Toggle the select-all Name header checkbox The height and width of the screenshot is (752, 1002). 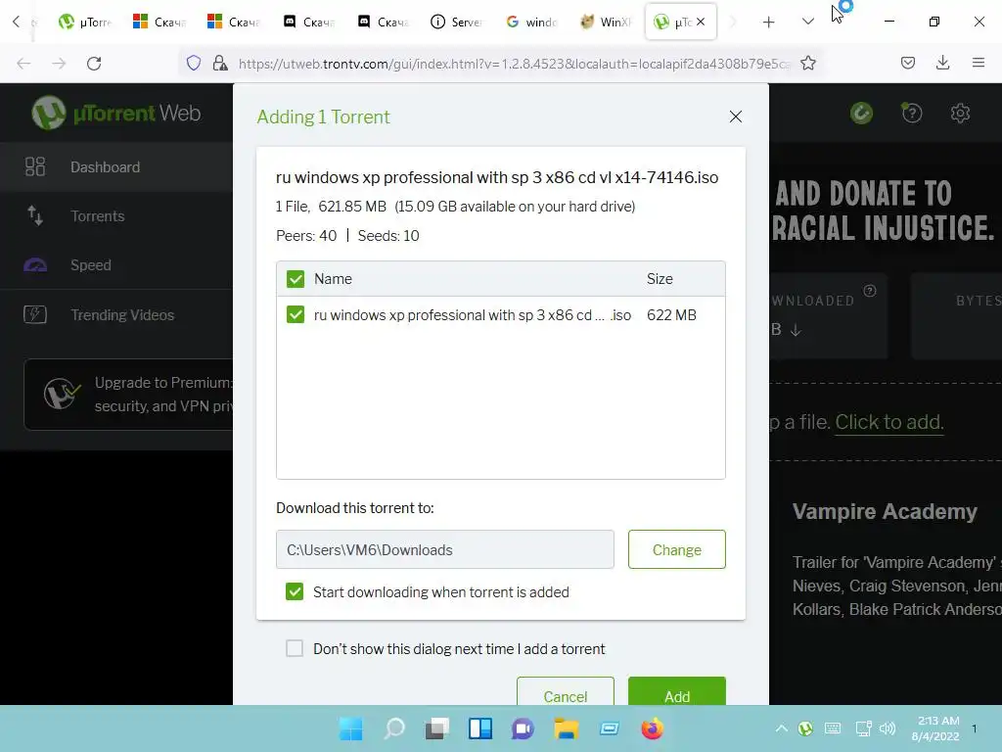point(296,279)
